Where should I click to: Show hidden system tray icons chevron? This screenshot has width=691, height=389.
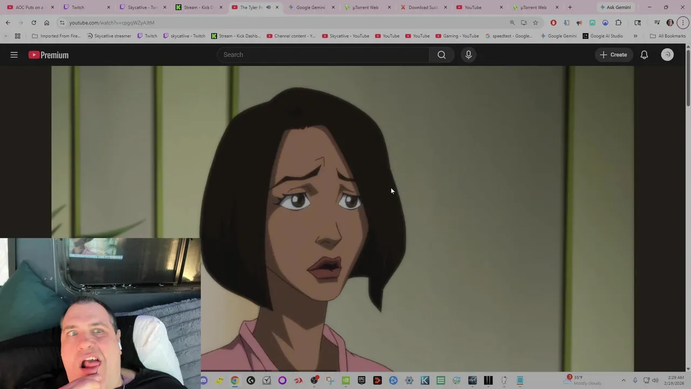point(624,380)
